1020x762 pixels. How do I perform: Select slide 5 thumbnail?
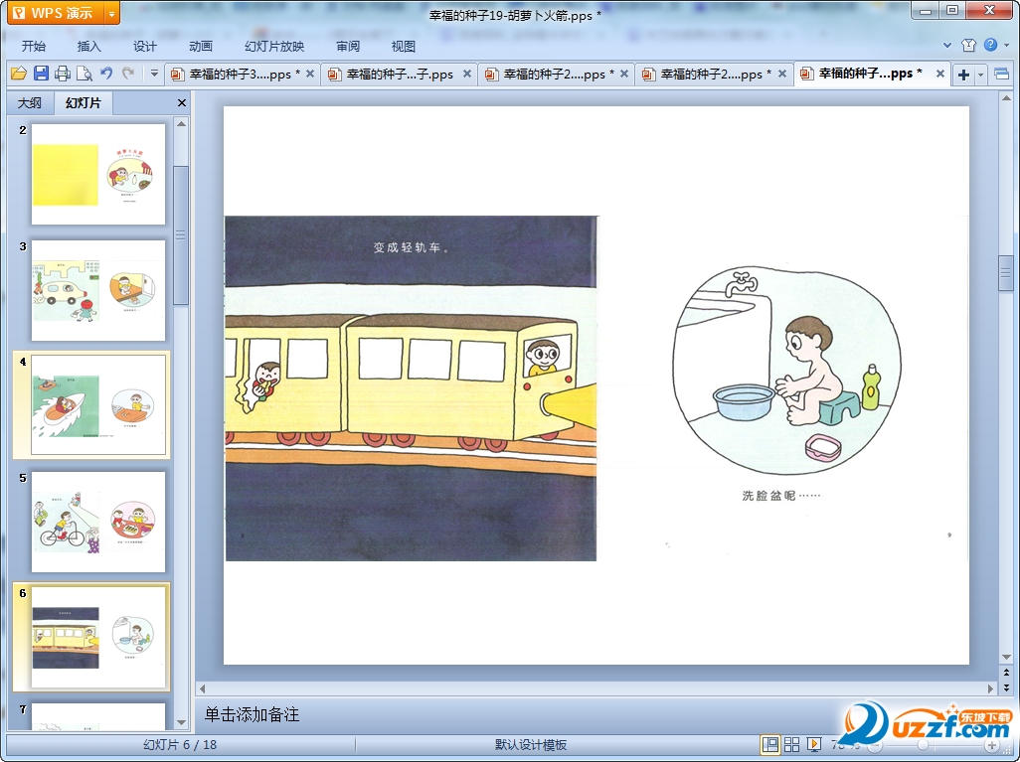click(x=98, y=522)
